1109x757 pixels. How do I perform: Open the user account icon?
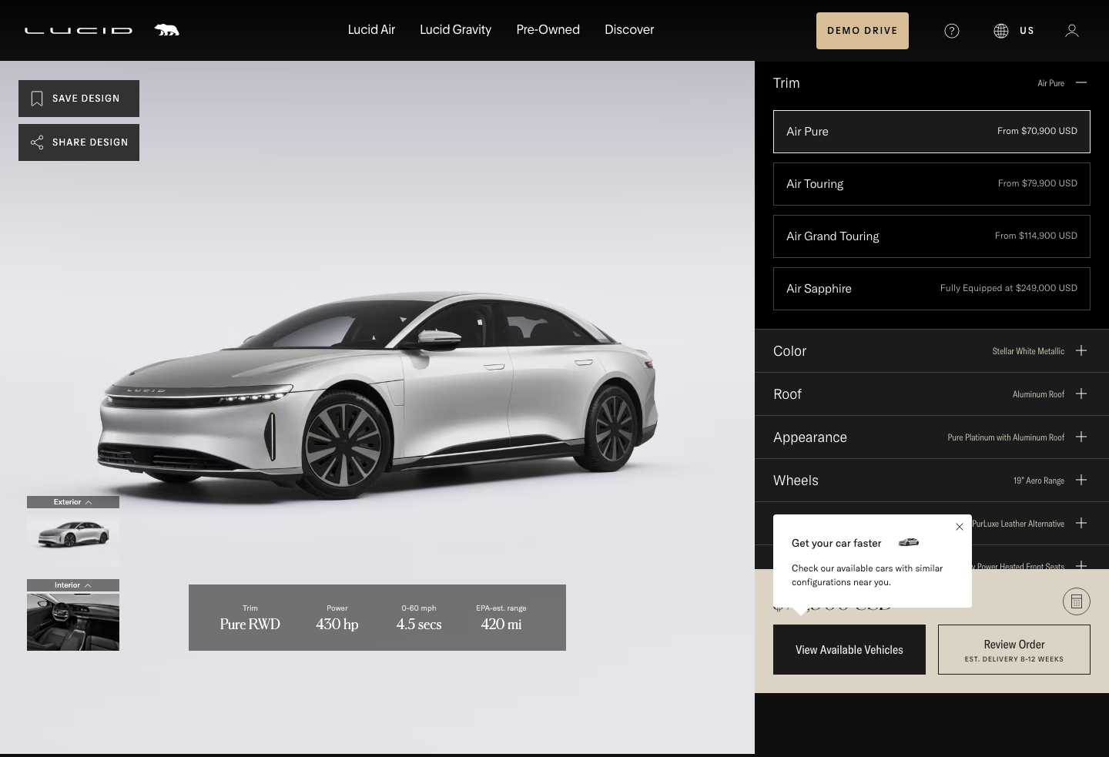[1072, 31]
